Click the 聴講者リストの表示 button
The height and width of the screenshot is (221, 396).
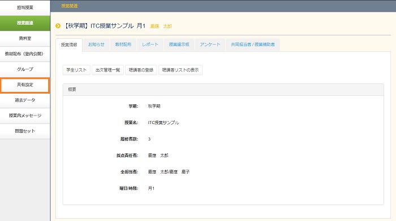point(180,70)
